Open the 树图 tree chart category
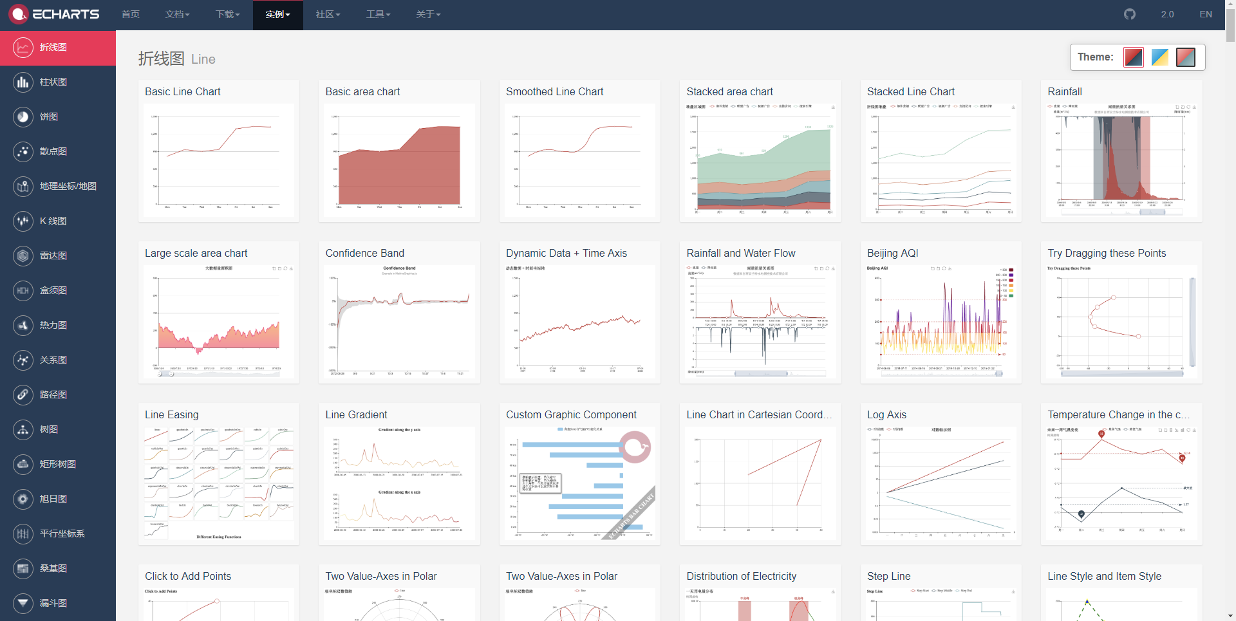This screenshot has width=1236, height=621. tap(58, 430)
